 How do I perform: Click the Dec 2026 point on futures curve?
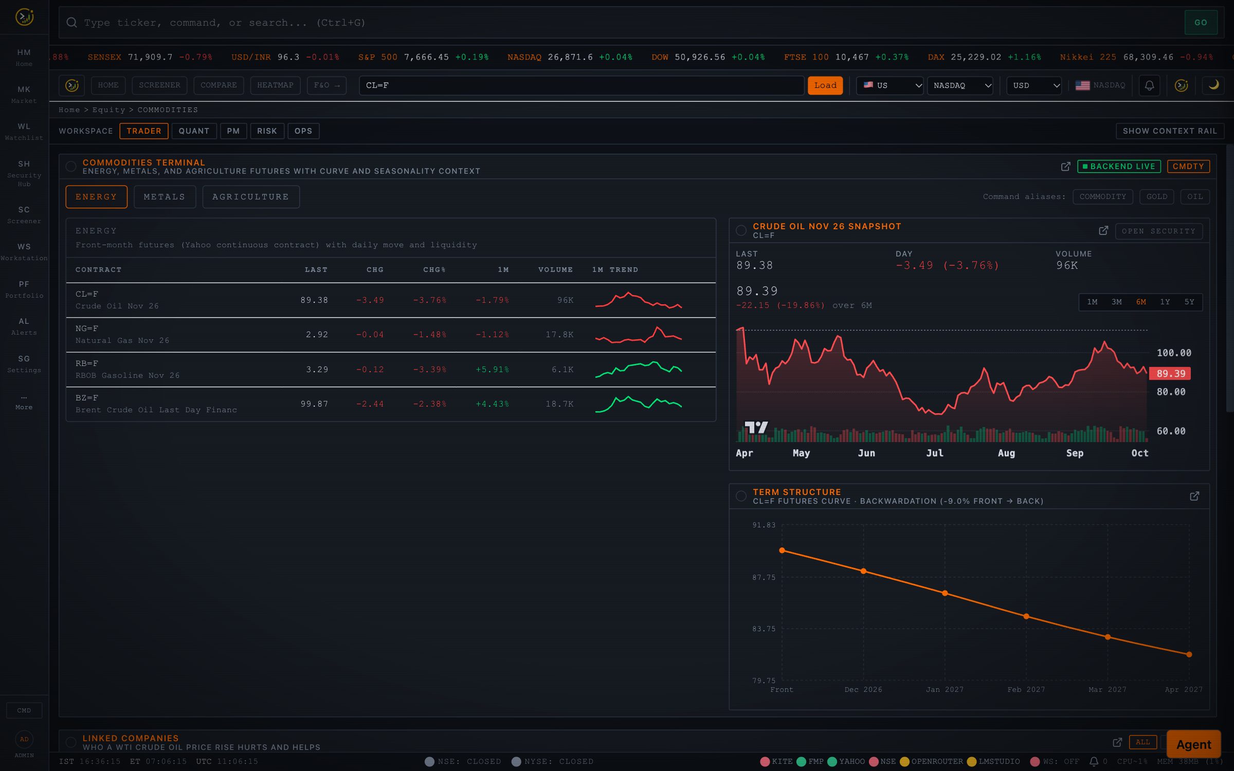click(x=863, y=571)
